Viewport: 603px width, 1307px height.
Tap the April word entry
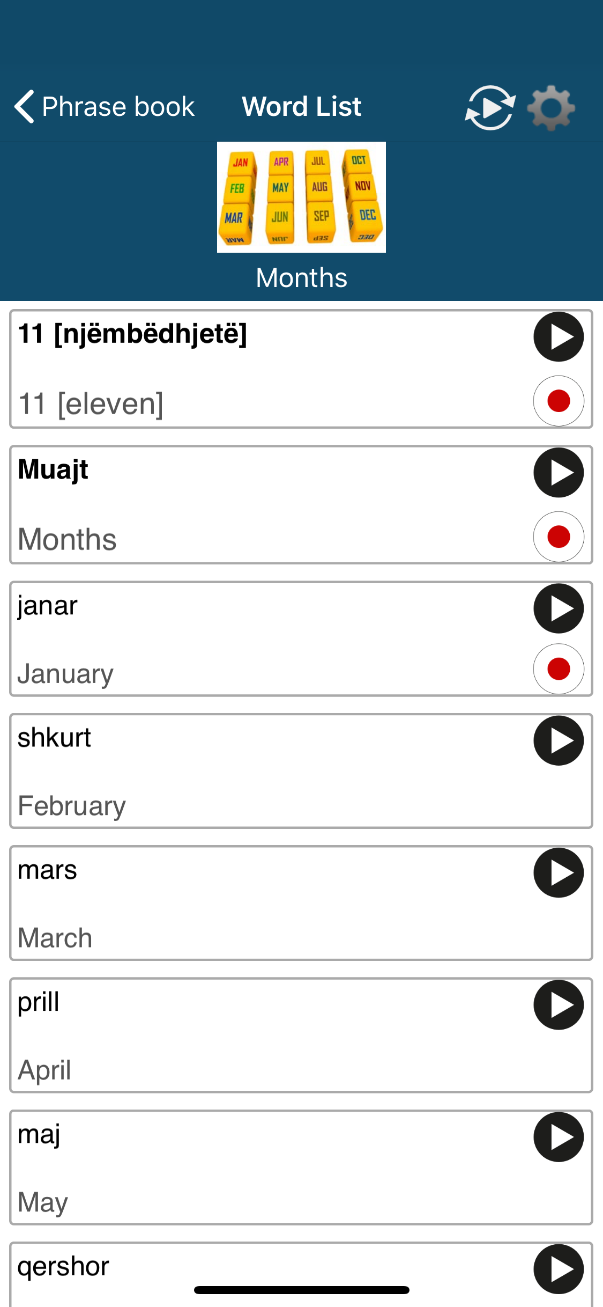pyautogui.click(x=301, y=1036)
